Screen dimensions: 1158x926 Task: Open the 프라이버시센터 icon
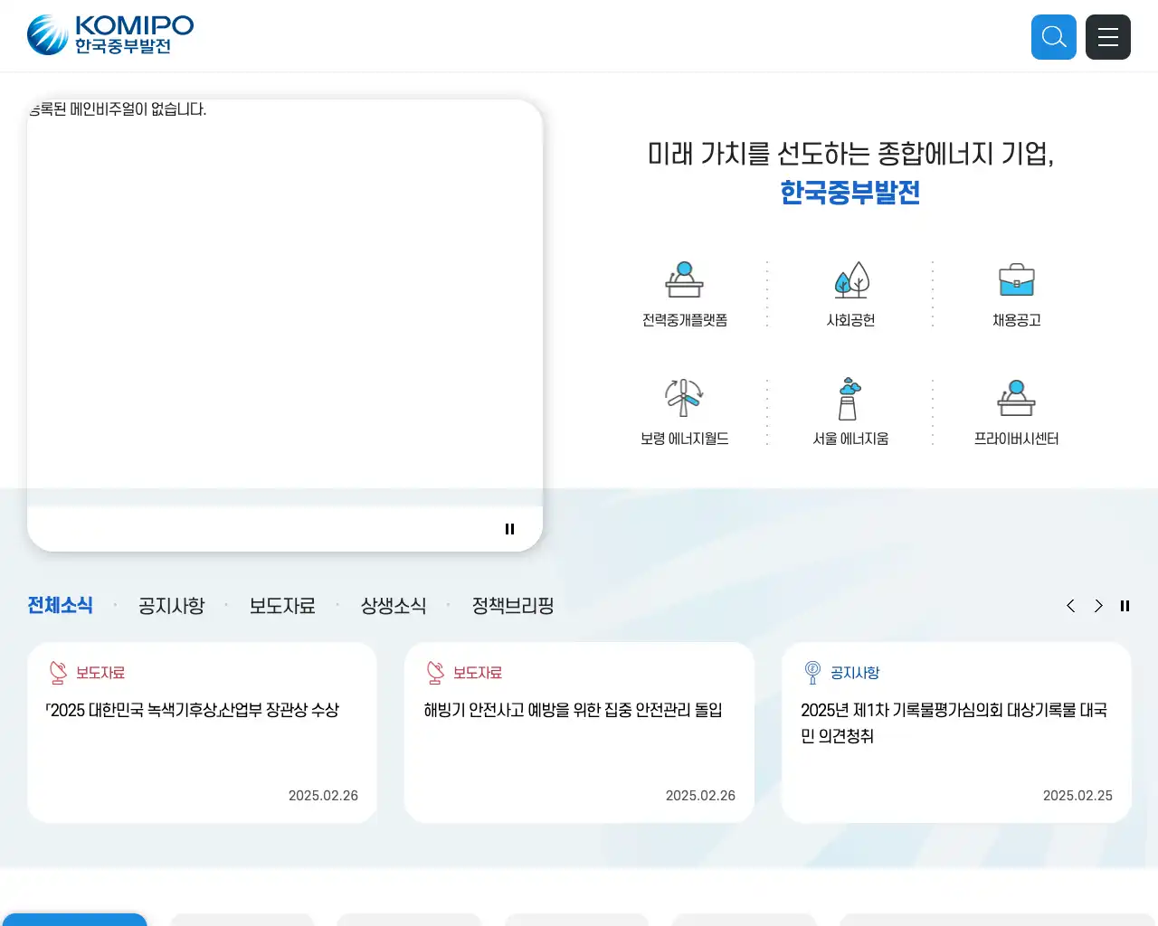pos(1017,398)
